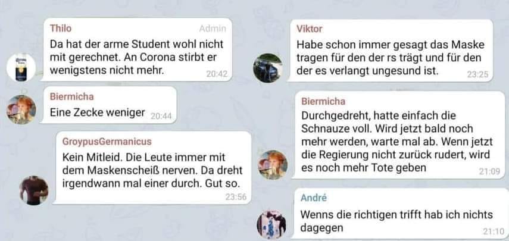509x241 pixels.
Task: Open André's name above his message
Action: point(314,198)
